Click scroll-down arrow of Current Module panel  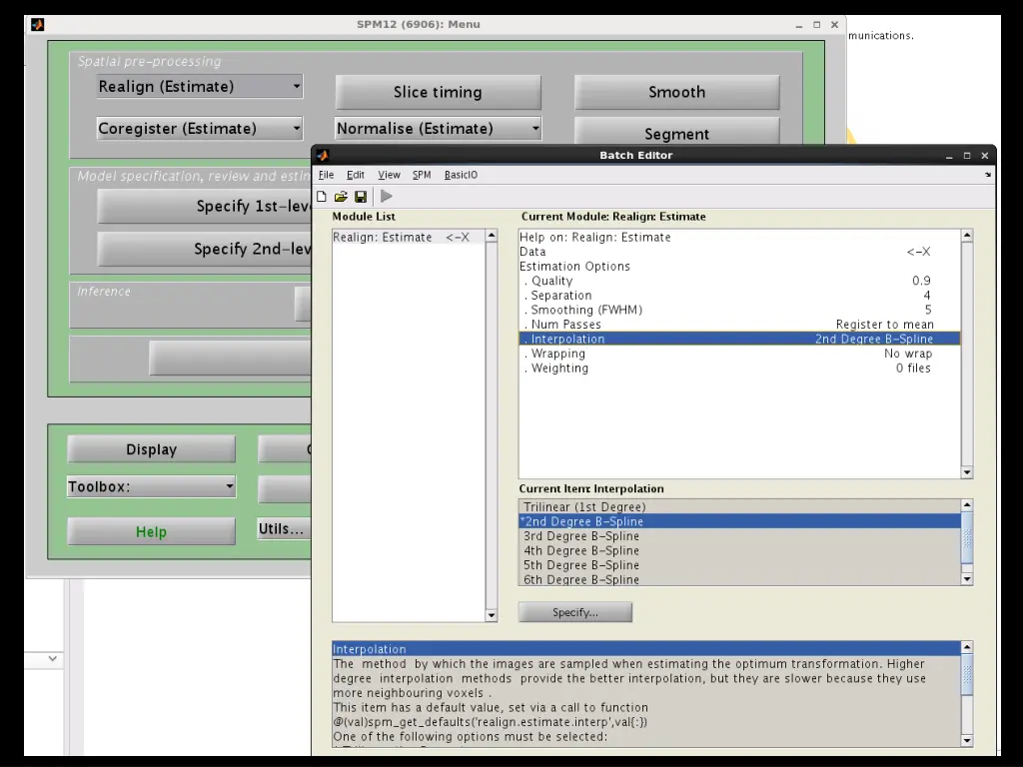click(967, 472)
